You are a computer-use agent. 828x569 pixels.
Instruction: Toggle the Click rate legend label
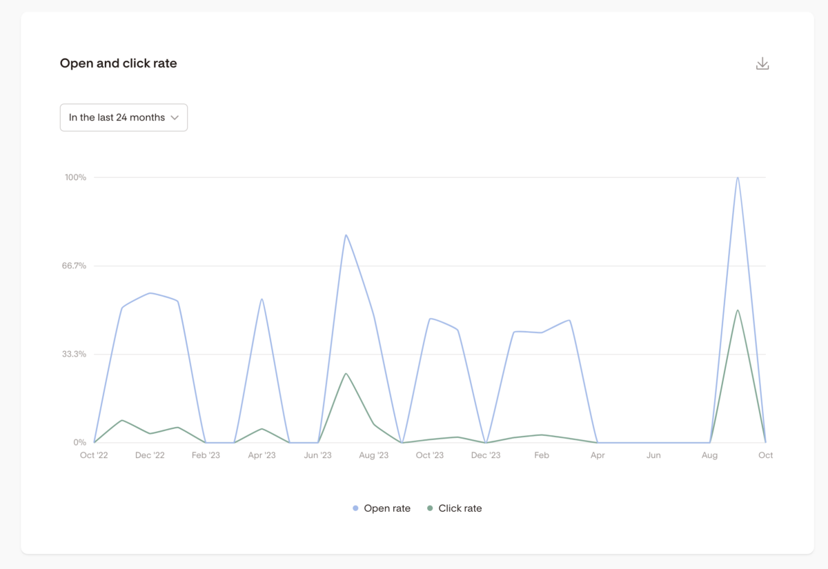(460, 508)
